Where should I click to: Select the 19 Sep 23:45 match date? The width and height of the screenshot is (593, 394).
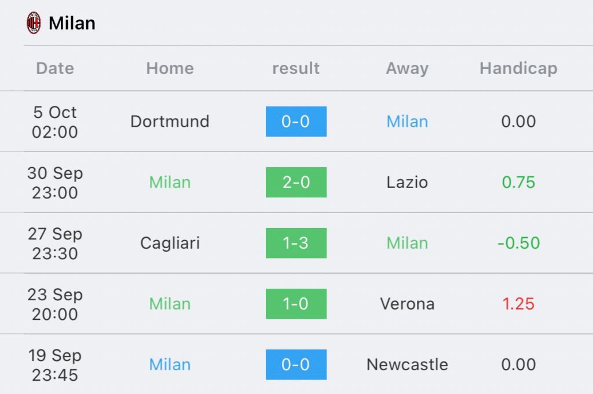55,365
